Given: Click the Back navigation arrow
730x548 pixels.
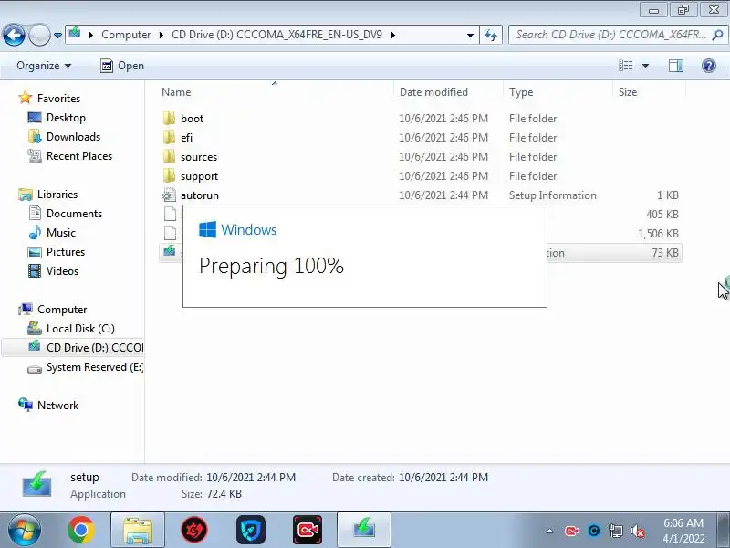Looking at the screenshot, I should coord(14,35).
